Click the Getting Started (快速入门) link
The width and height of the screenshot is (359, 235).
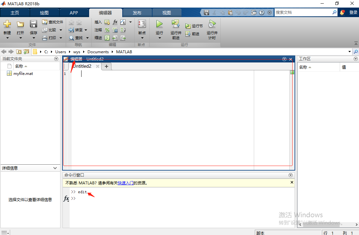point(126,183)
